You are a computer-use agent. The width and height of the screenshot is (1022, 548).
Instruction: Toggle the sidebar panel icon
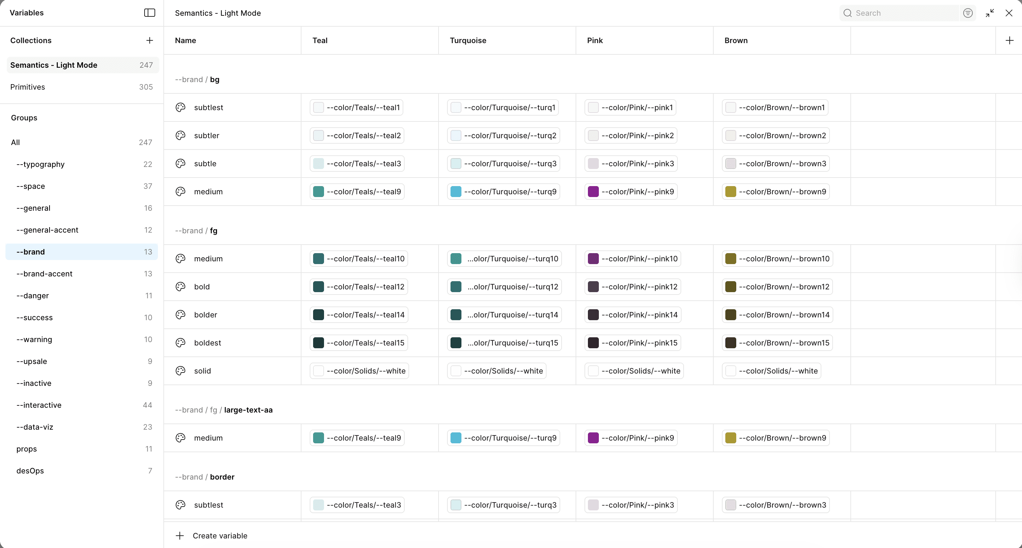[150, 13]
